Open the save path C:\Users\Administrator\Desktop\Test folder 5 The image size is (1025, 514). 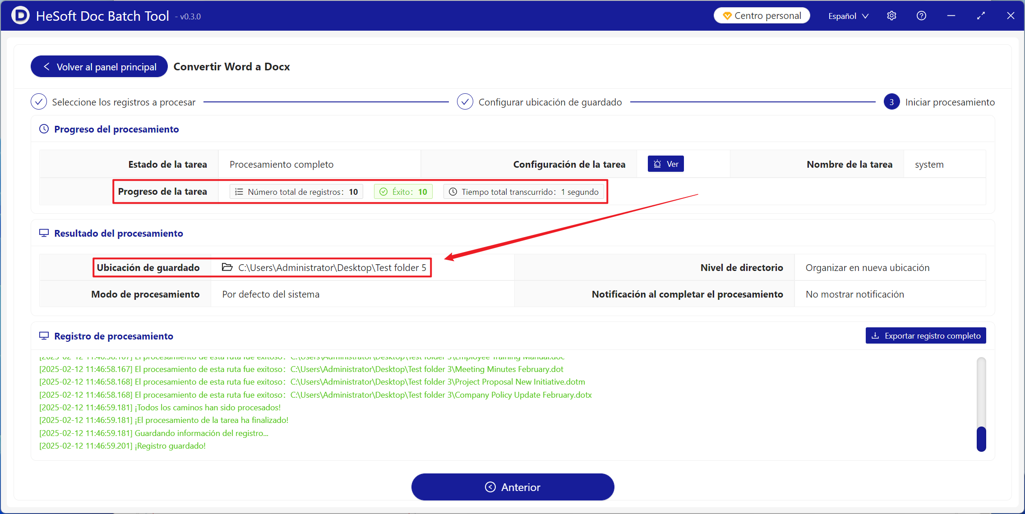click(332, 268)
